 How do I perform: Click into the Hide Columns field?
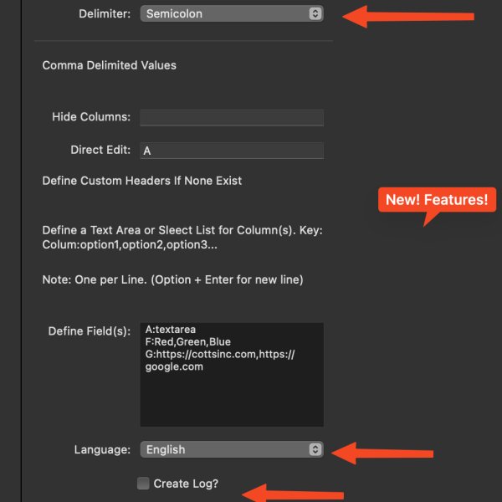(x=232, y=117)
